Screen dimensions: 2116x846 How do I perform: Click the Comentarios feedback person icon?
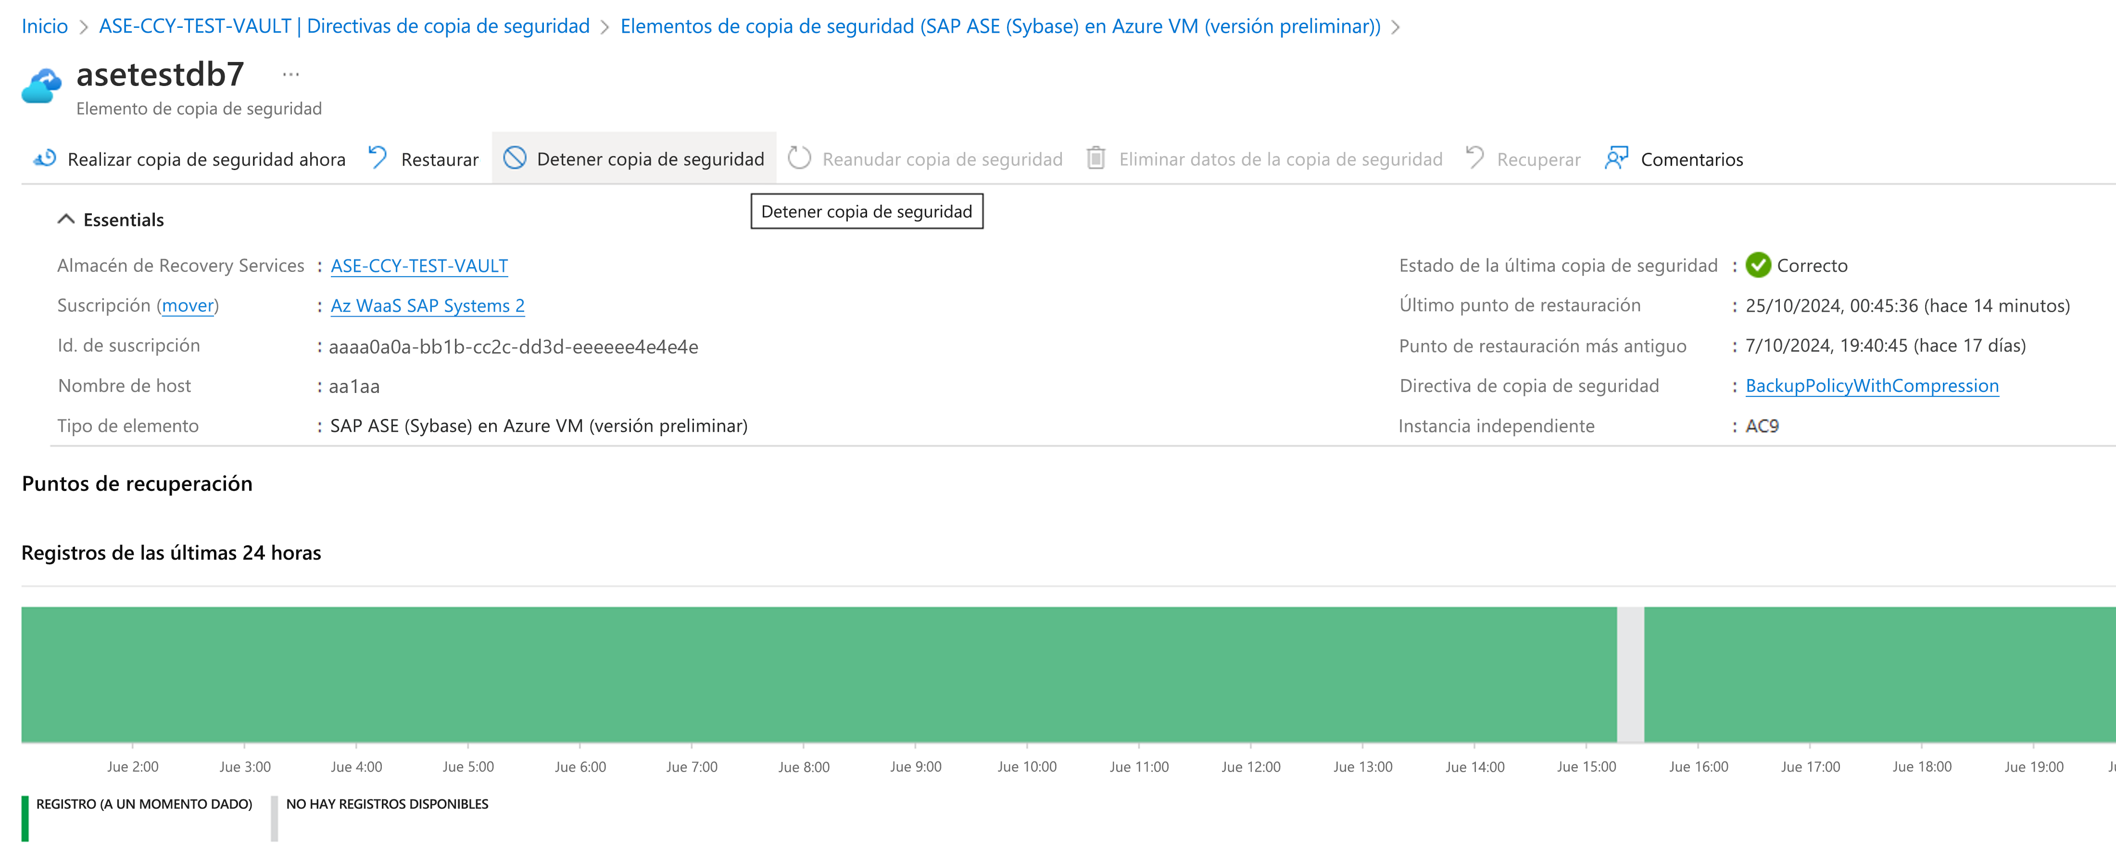pos(1616,158)
